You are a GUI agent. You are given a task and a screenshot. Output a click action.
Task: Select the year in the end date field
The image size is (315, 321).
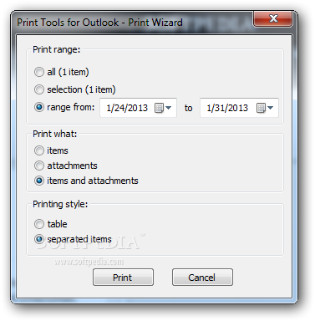pyautogui.click(x=238, y=108)
